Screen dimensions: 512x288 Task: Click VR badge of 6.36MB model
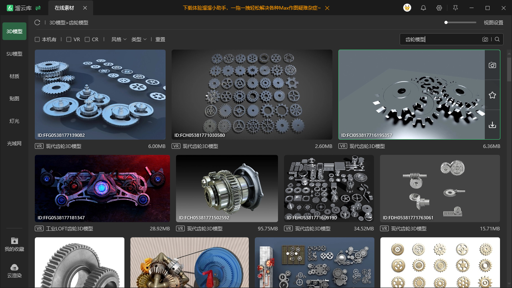343,146
